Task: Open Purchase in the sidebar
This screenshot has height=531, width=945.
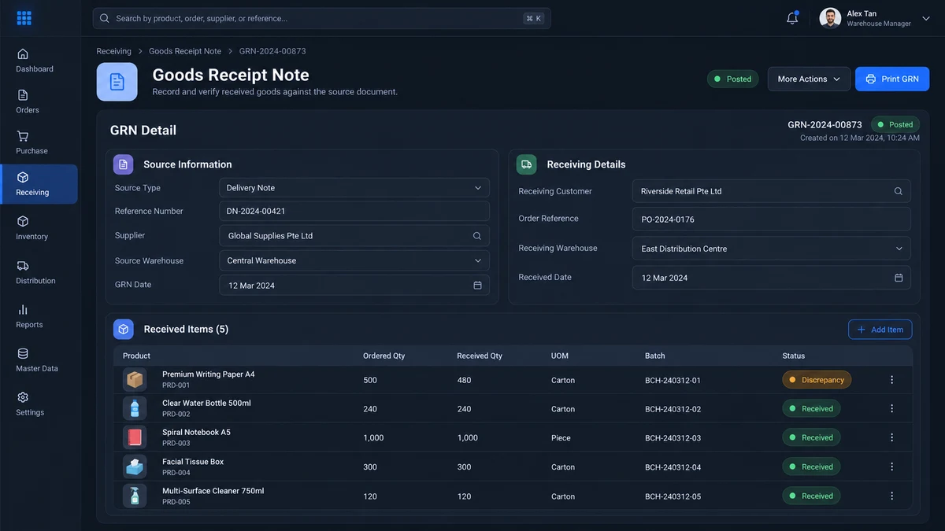Action: [31, 142]
